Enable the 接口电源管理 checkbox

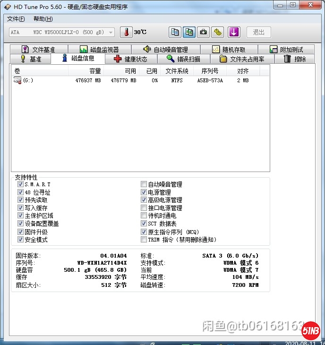coord(144,207)
